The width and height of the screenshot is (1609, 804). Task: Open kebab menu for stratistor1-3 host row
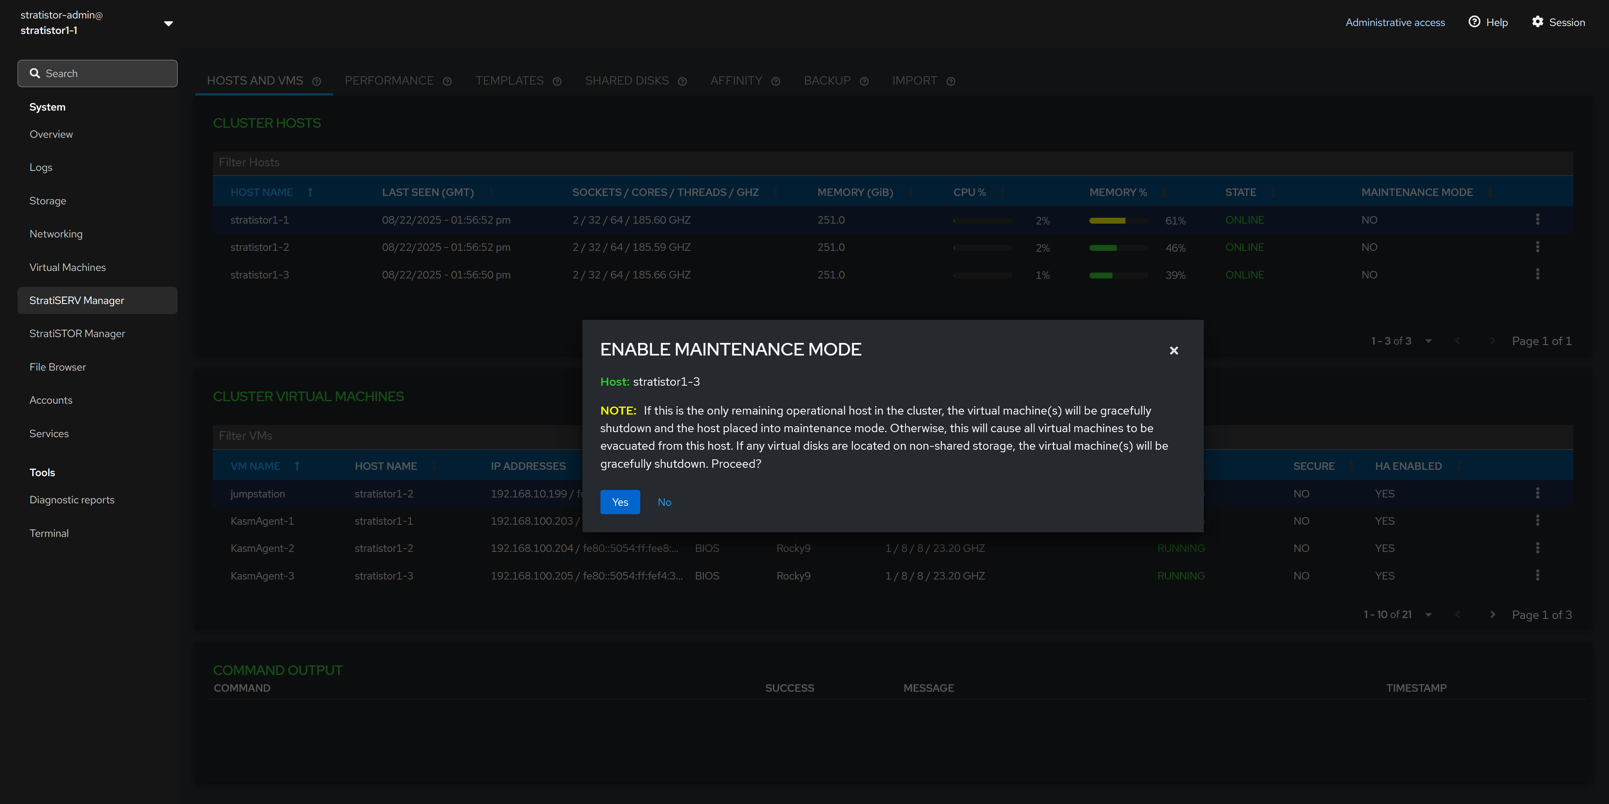click(x=1537, y=274)
